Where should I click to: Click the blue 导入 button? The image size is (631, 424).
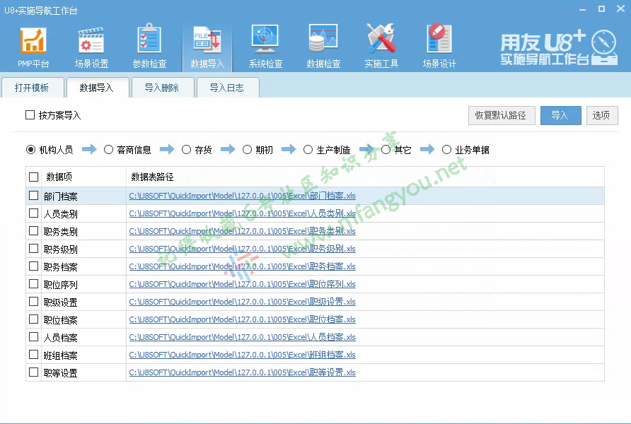560,115
